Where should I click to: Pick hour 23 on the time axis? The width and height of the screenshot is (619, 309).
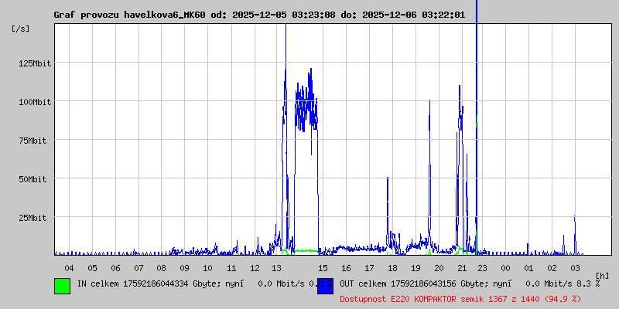pyautogui.click(x=482, y=267)
